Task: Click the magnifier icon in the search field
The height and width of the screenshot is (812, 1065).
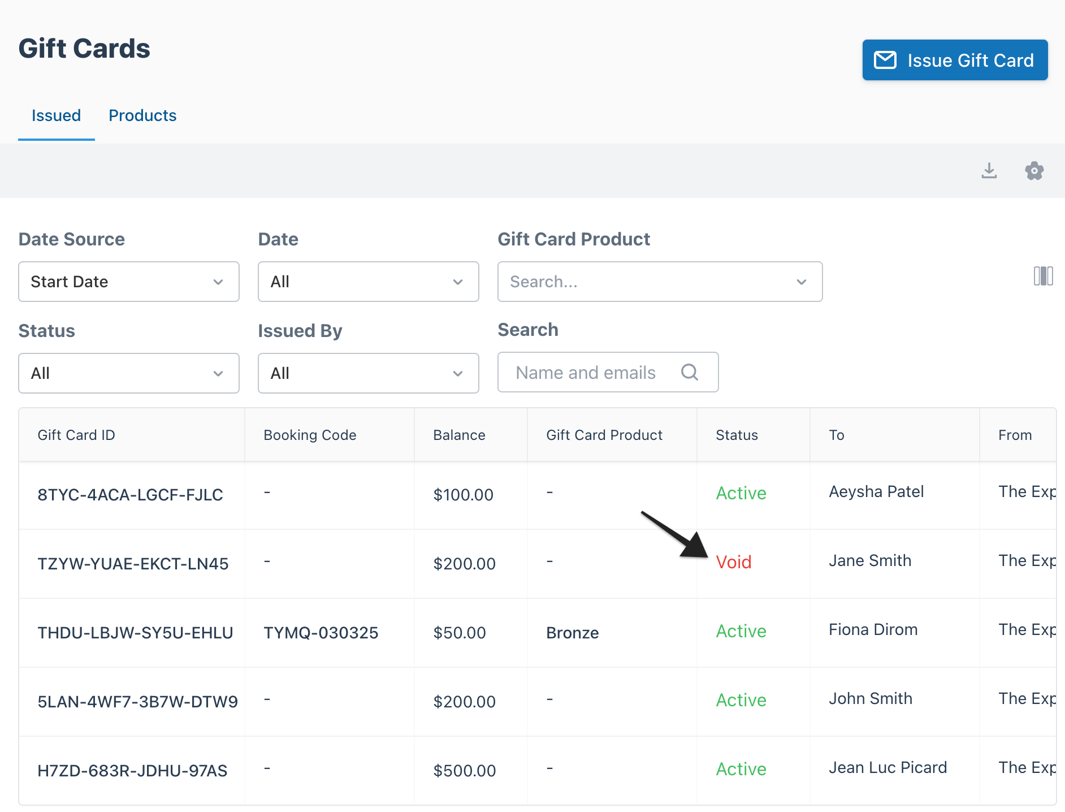Action: pyautogui.click(x=690, y=372)
